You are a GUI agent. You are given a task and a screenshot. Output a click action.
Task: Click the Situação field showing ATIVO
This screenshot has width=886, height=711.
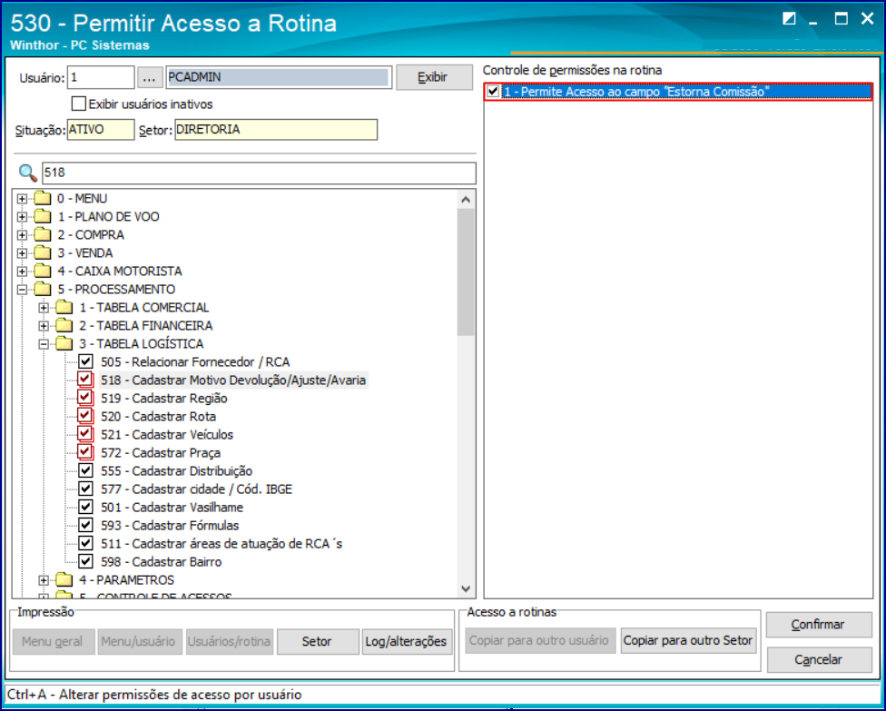(x=101, y=130)
